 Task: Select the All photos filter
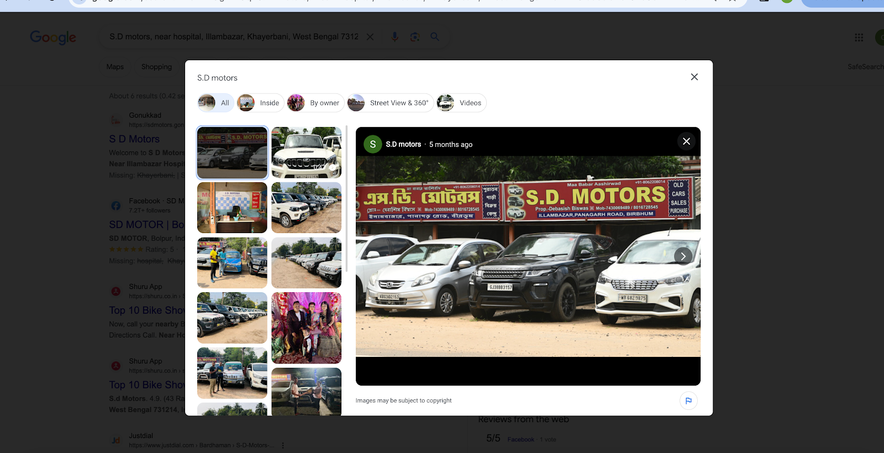click(216, 103)
